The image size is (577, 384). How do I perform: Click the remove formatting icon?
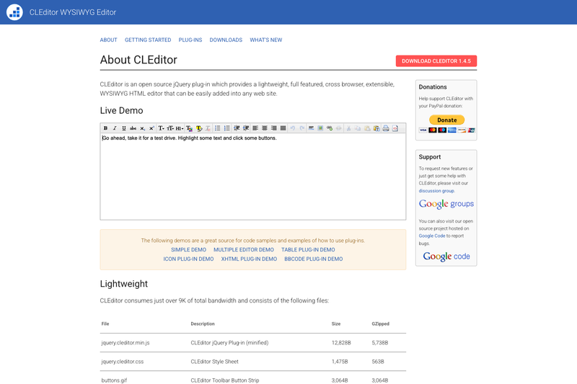[208, 128]
